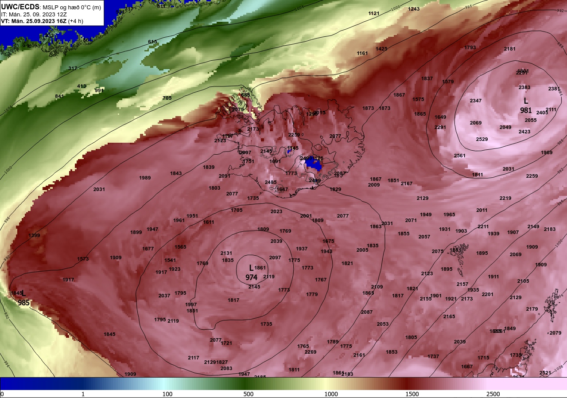The height and width of the screenshot is (398, 567).
Task: Click the height value 1667
Action: click(x=467, y=367)
